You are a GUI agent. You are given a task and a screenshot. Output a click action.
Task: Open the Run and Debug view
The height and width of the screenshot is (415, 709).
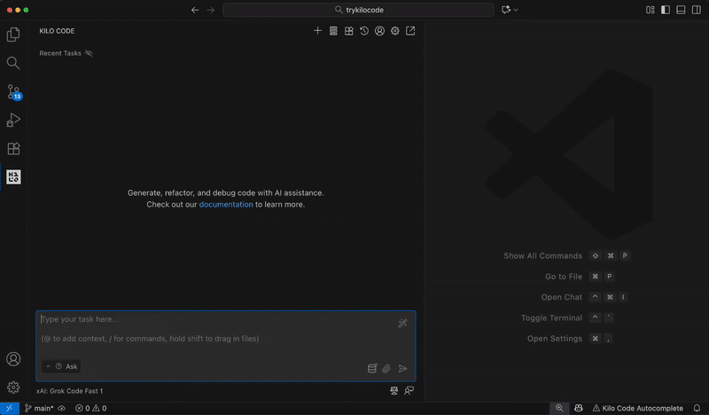coord(13,120)
